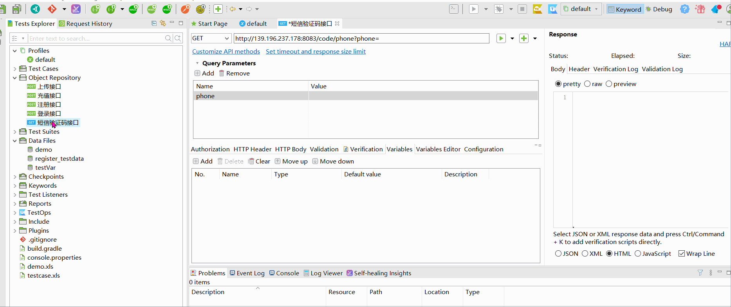731x307 pixels.
Task: Click Set timeout and response size limit link
Action: [x=316, y=52]
